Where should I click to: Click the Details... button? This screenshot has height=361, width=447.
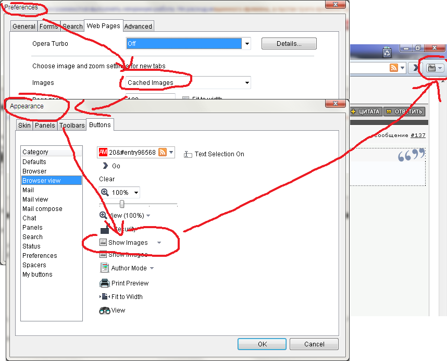pyautogui.click(x=289, y=44)
